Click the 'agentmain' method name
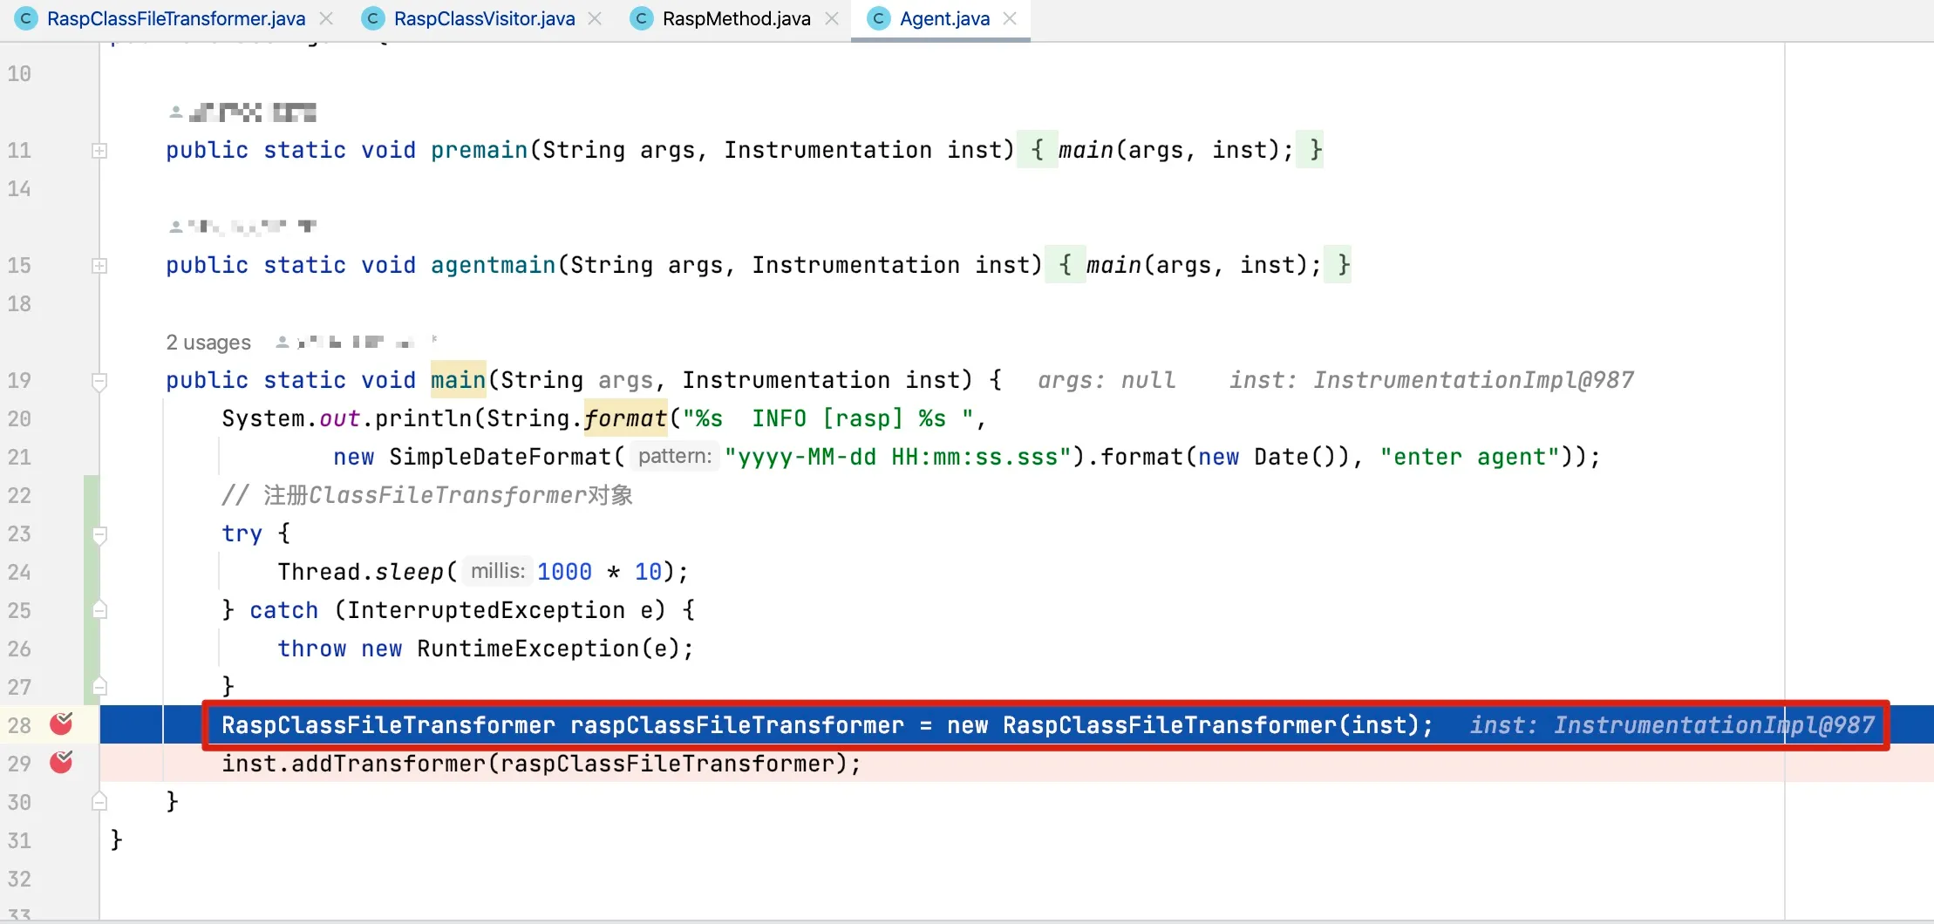The width and height of the screenshot is (1934, 924). pos(494,265)
